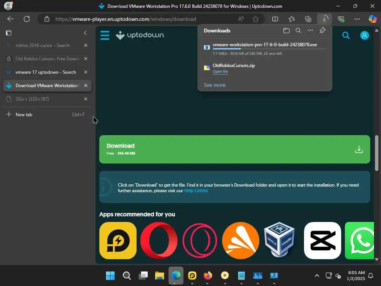The image size is (381, 286).
Task: Open Windows Start menu
Action: [110, 276]
